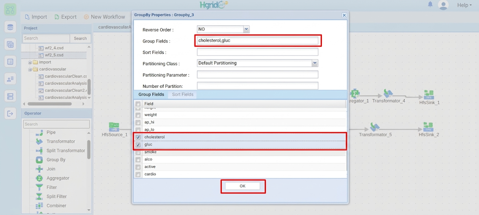Open the data table sidebar icon
Viewport: 479px width, 215px height.
(x=10, y=44)
